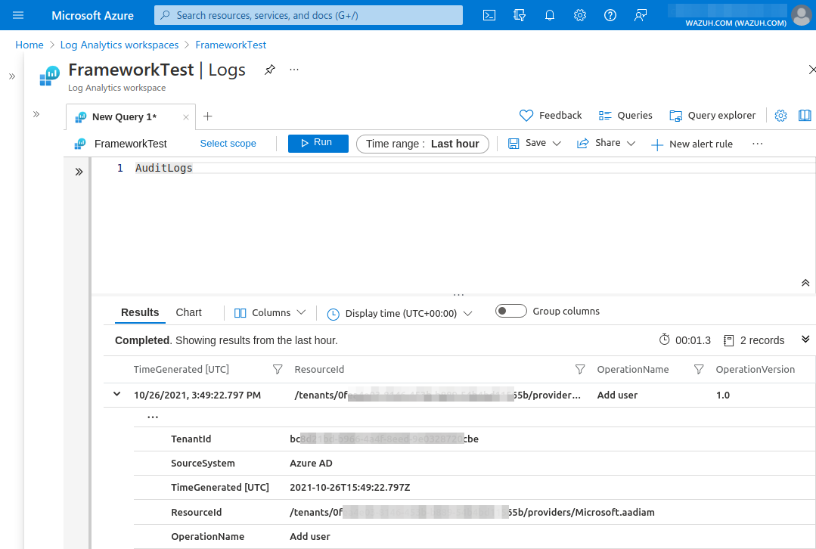Image resolution: width=816 pixels, height=549 pixels.
Task: Open the Save dropdown
Action: [535, 143]
